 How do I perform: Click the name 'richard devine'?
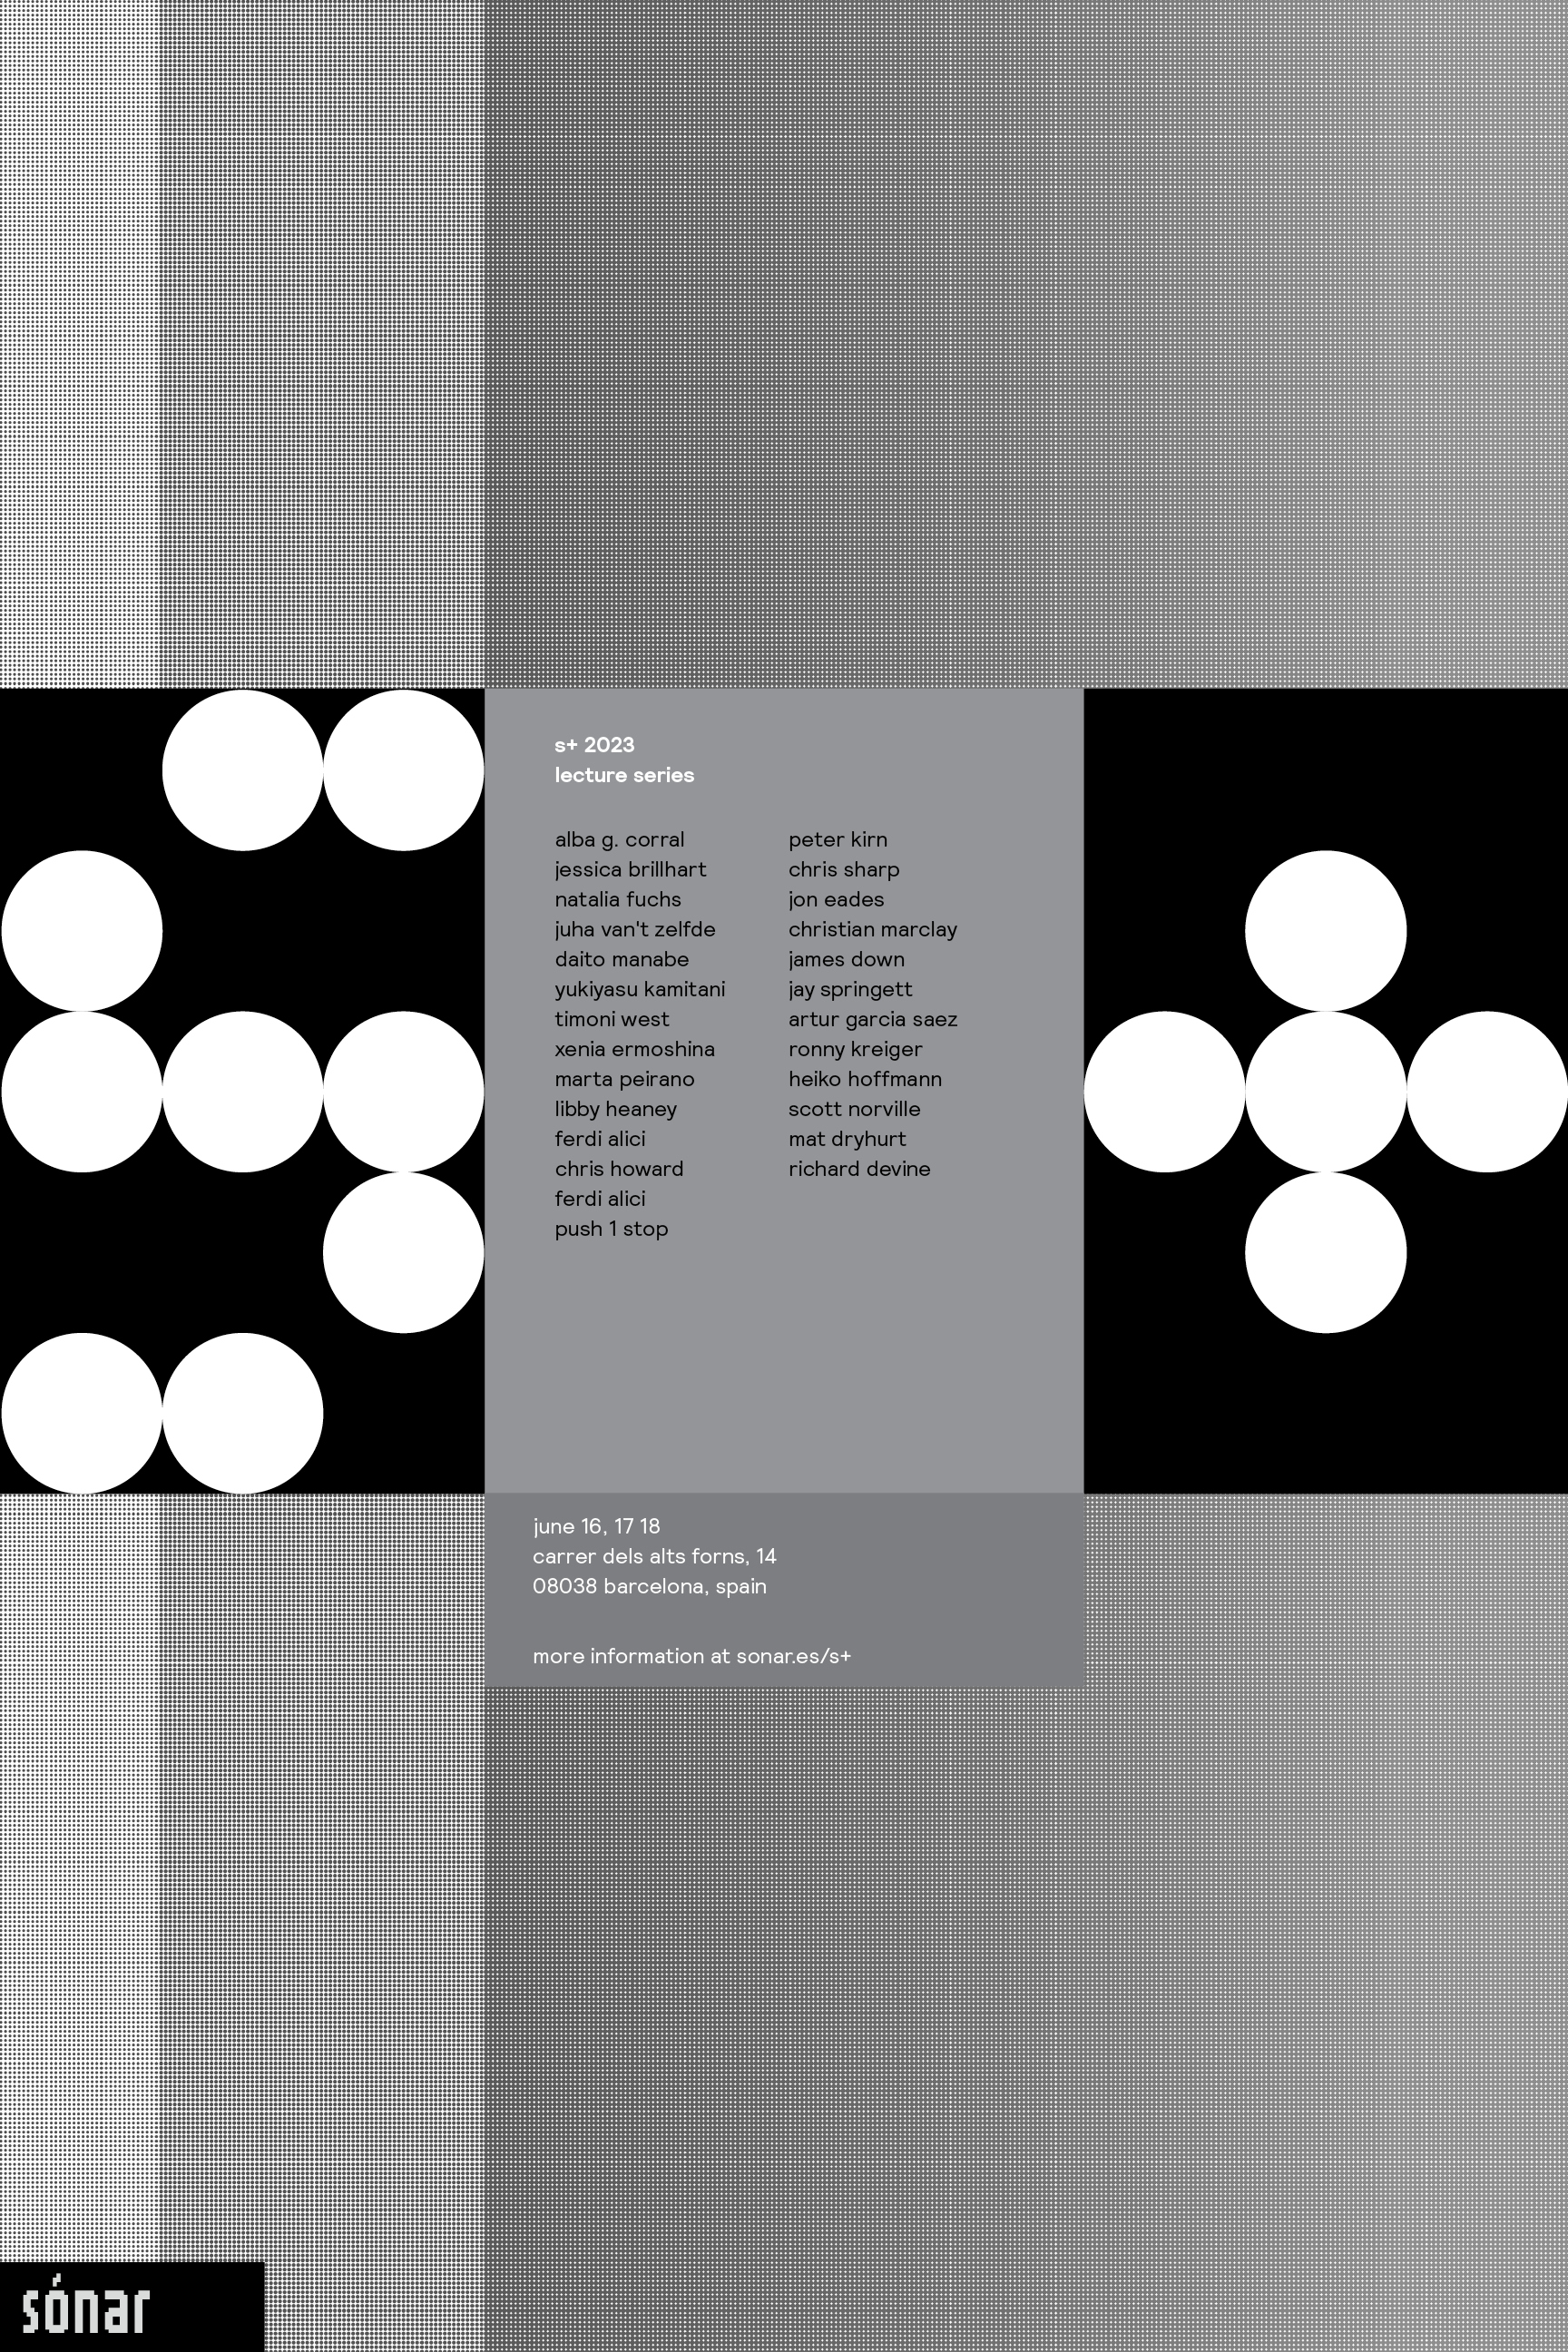coord(859,1169)
